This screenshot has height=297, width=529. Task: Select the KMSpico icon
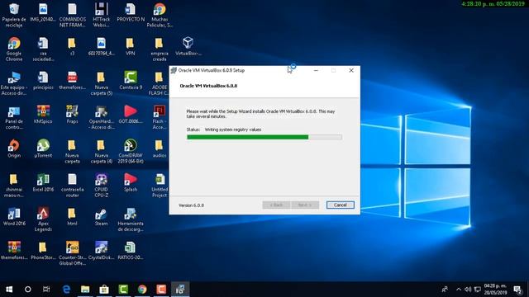pos(43,115)
